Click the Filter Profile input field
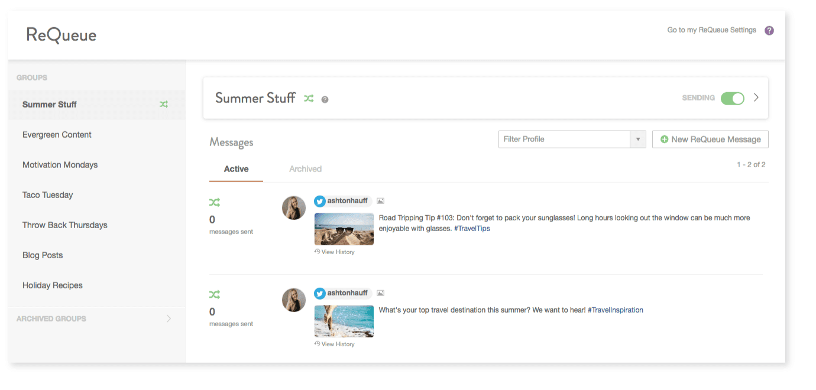Viewport: 816px width, 390px height. (x=564, y=139)
